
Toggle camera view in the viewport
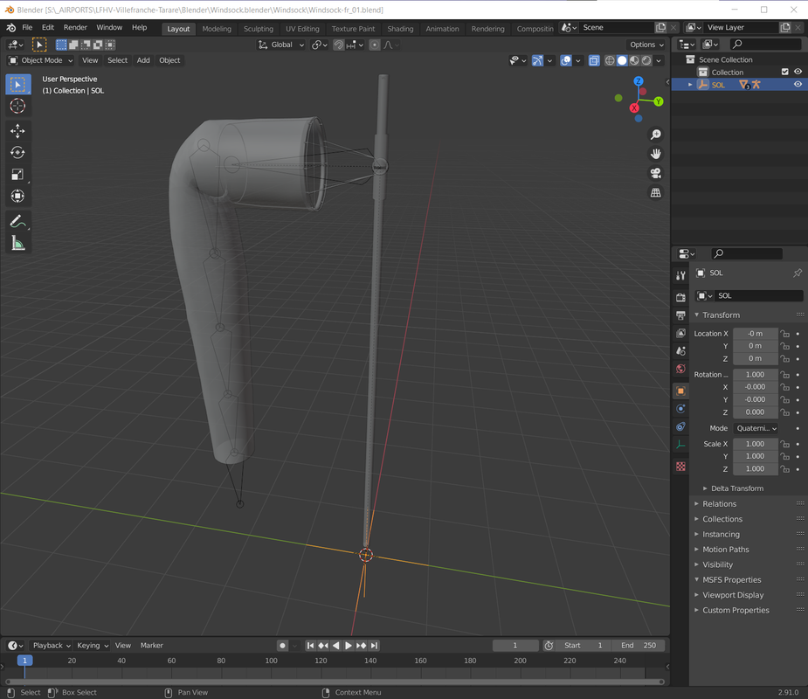coord(655,173)
